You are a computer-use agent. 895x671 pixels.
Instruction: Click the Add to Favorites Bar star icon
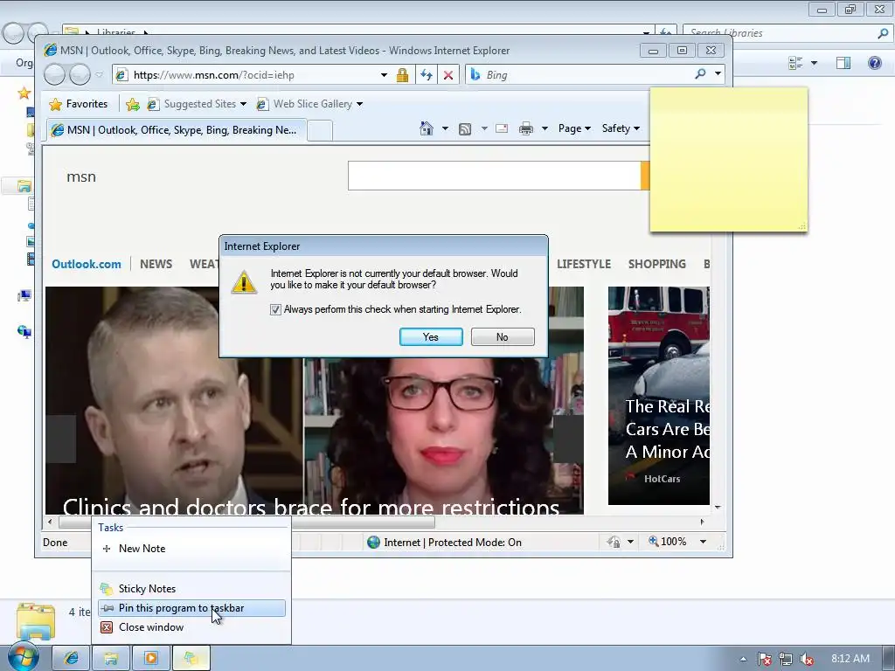pos(133,104)
